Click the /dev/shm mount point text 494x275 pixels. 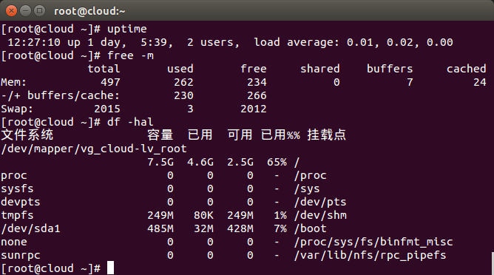click(x=320, y=215)
